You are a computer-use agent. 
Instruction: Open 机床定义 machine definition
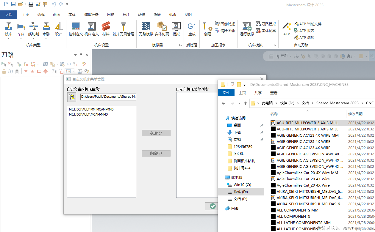pos(92,29)
